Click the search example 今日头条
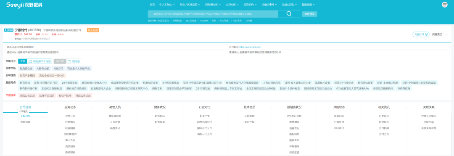 click(238, 21)
